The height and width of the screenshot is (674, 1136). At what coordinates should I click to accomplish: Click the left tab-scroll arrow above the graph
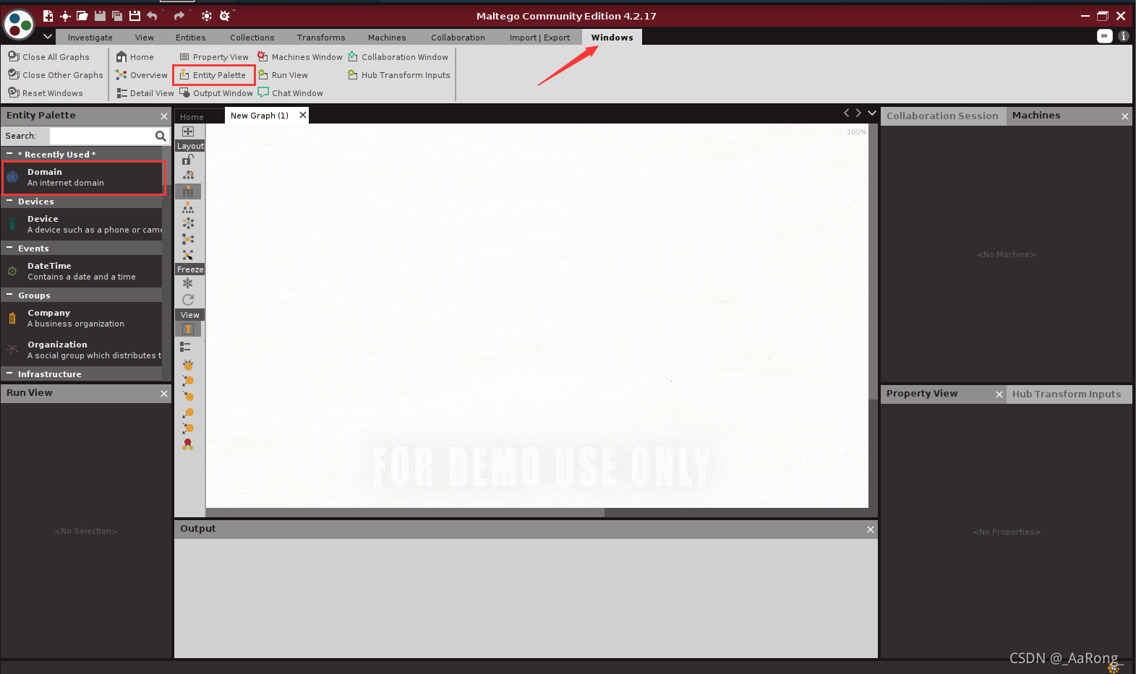[846, 113]
